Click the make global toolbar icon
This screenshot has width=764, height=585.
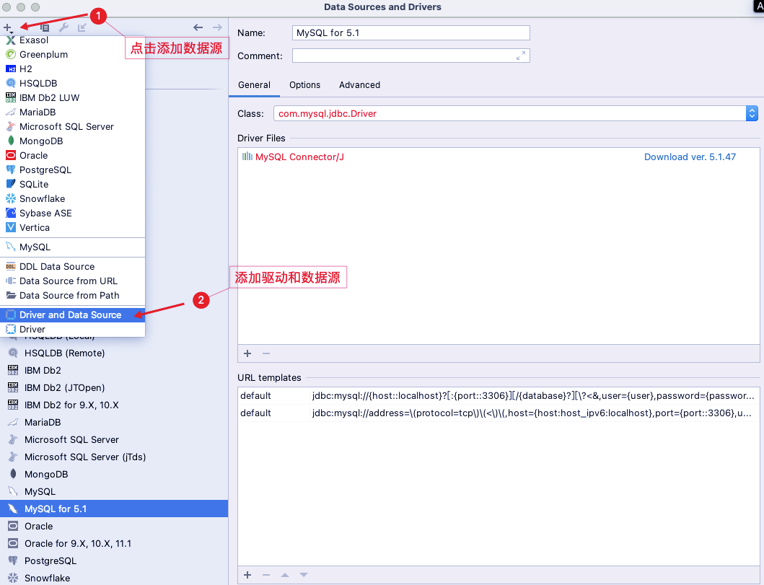click(x=82, y=27)
